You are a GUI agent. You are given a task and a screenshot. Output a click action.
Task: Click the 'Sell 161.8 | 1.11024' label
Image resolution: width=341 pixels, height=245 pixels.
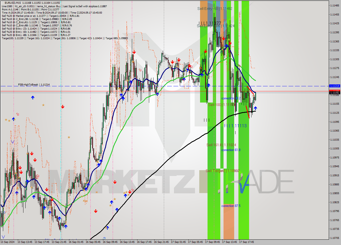[x=221, y=145]
